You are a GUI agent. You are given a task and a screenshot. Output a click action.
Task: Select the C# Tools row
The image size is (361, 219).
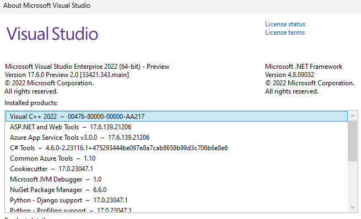click(x=176, y=148)
